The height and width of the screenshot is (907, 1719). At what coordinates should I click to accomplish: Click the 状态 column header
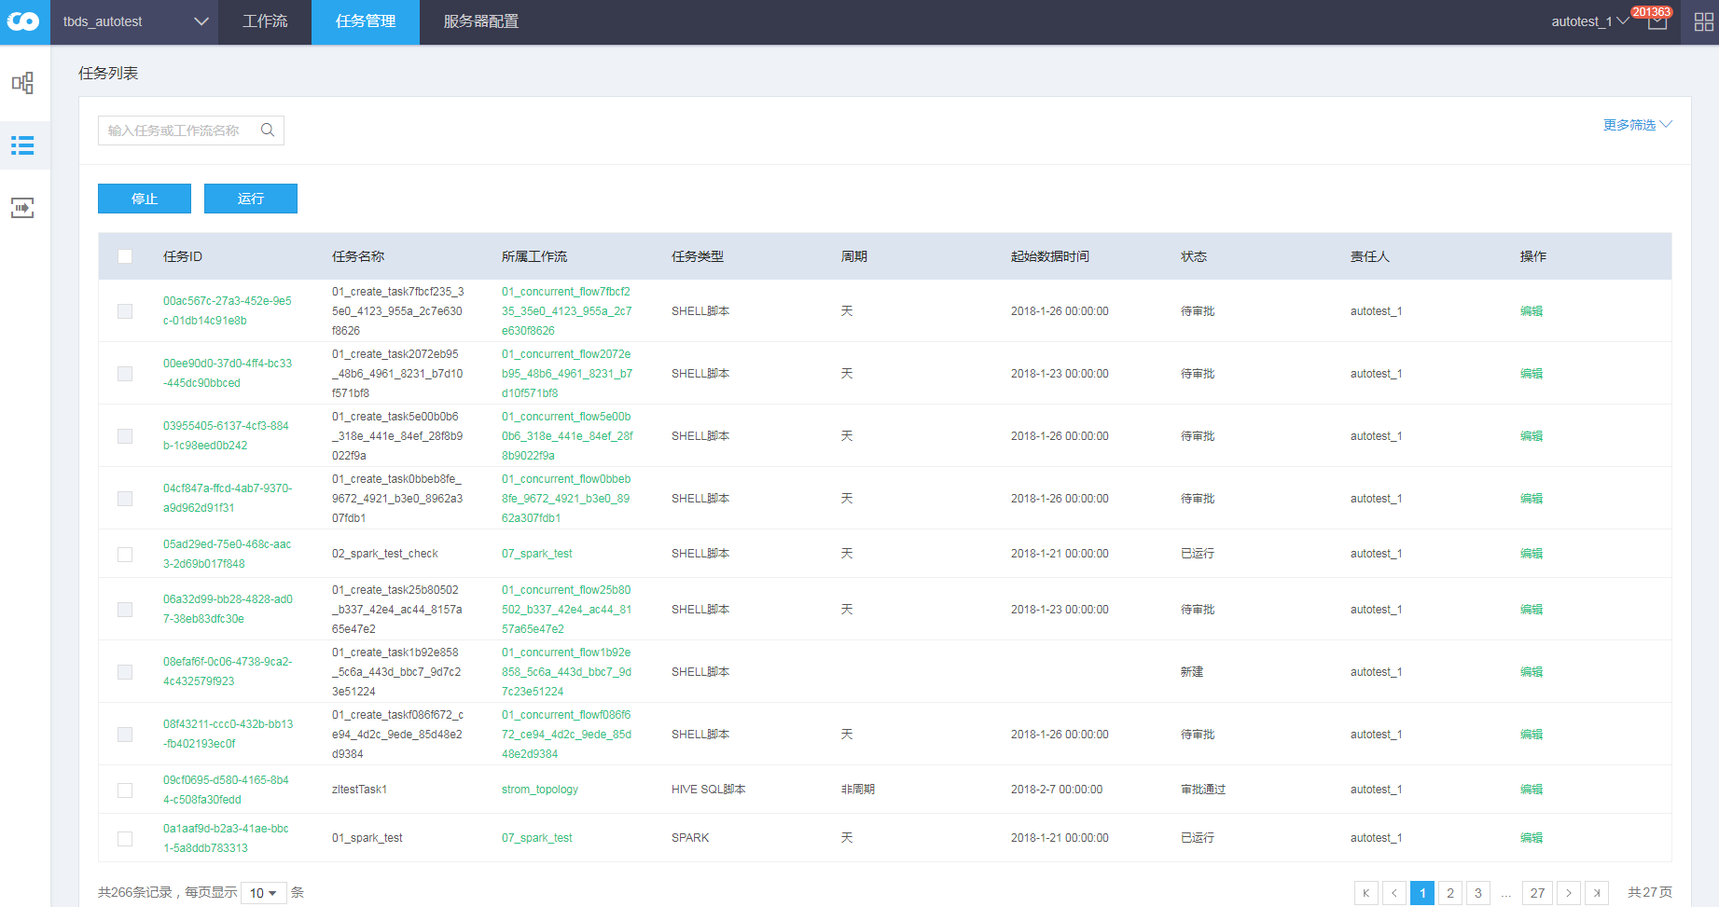tap(1194, 256)
